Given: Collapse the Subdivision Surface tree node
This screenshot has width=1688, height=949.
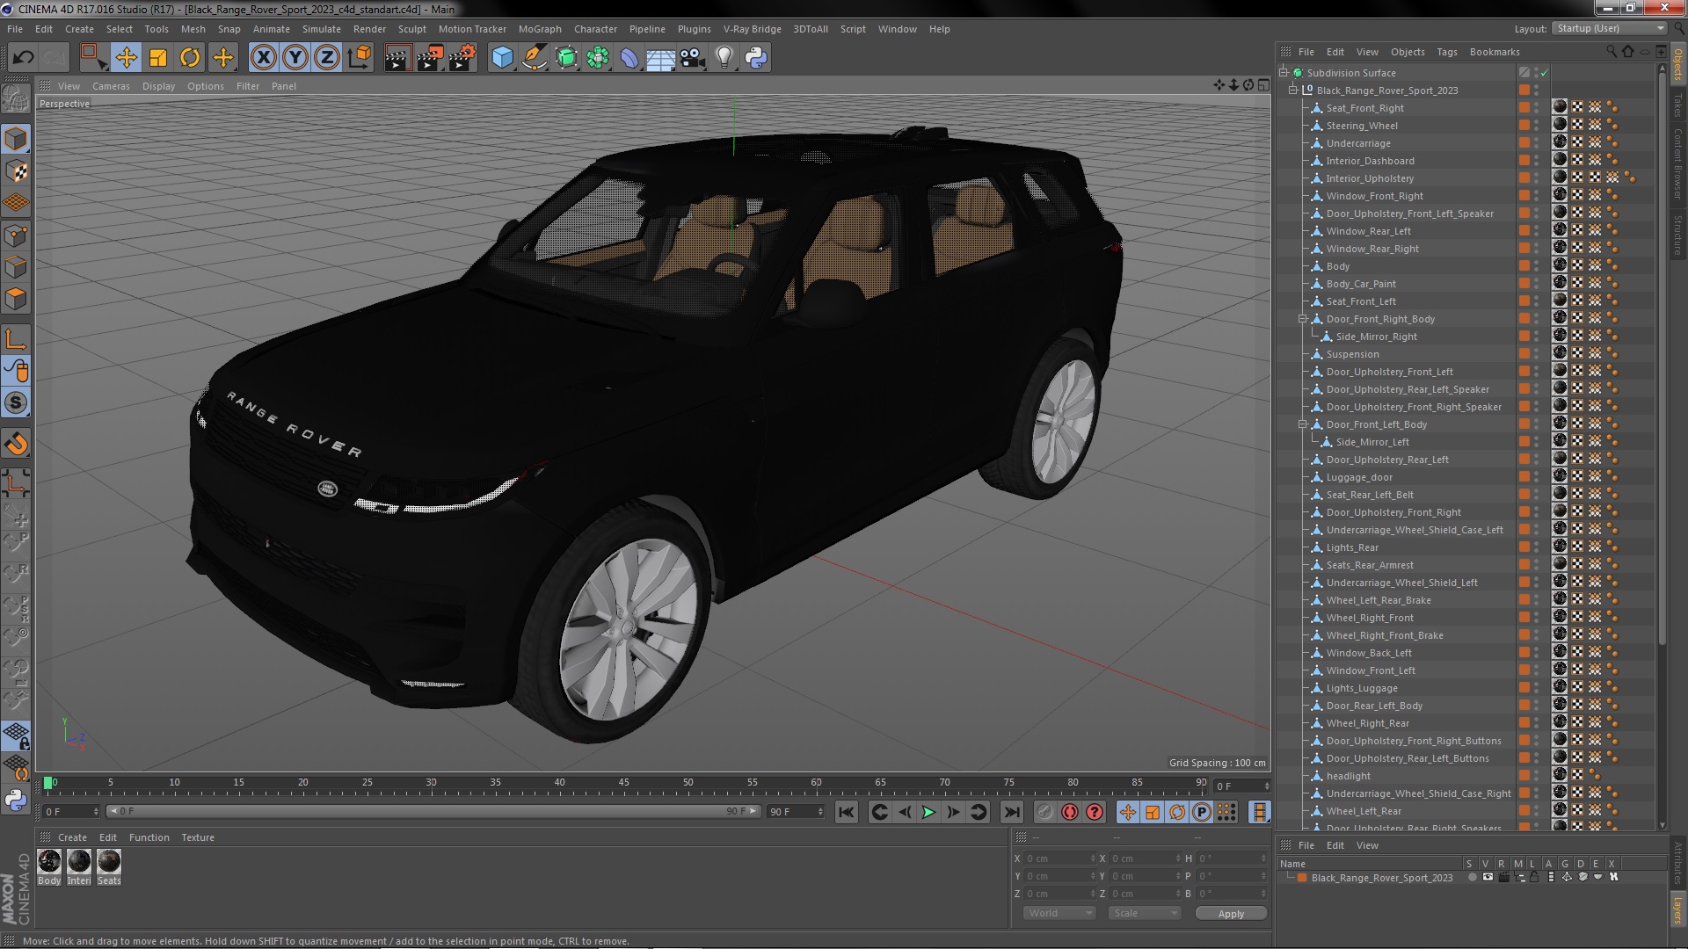Looking at the screenshot, I should click(1284, 73).
